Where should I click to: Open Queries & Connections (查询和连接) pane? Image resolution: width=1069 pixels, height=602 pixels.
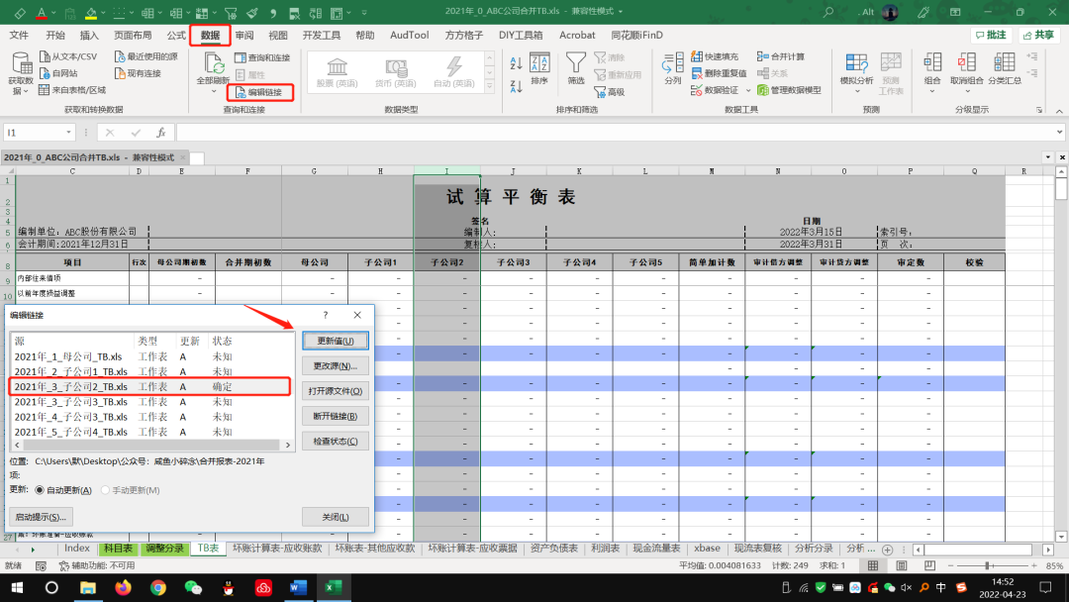[x=262, y=57]
